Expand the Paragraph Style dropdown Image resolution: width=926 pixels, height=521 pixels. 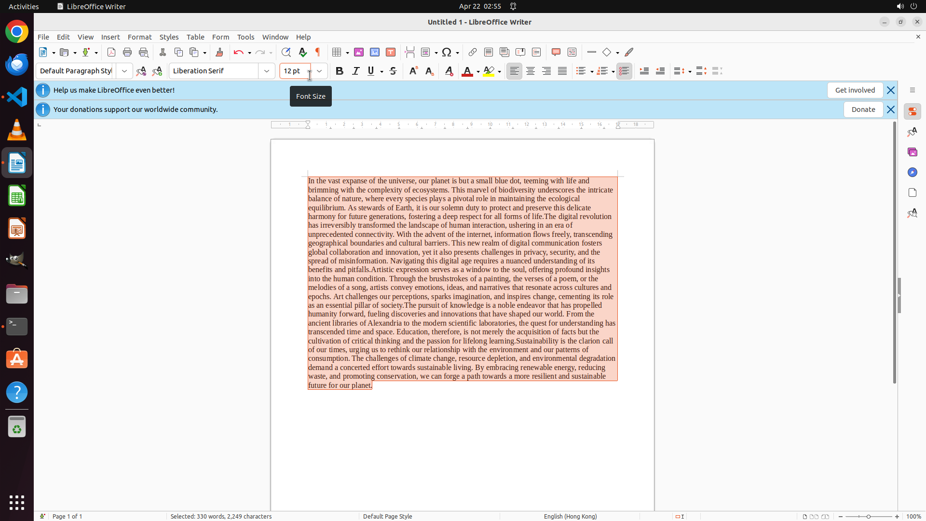tap(124, 71)
